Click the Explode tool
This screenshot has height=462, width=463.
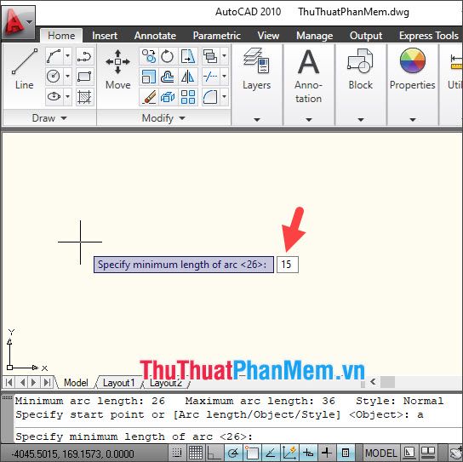(168, 96)
